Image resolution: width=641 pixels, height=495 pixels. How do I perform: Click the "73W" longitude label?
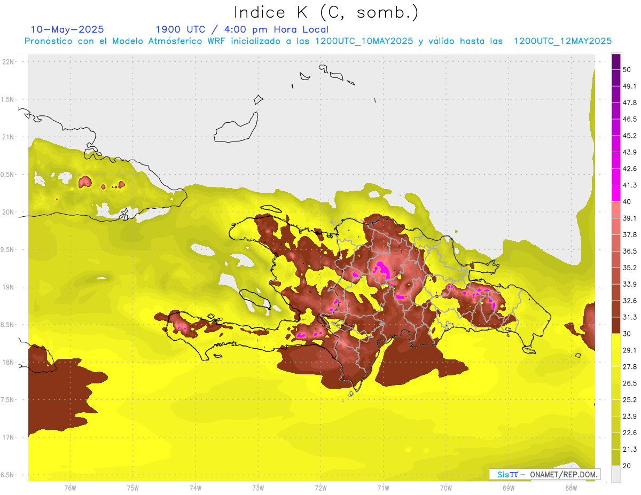258,488
